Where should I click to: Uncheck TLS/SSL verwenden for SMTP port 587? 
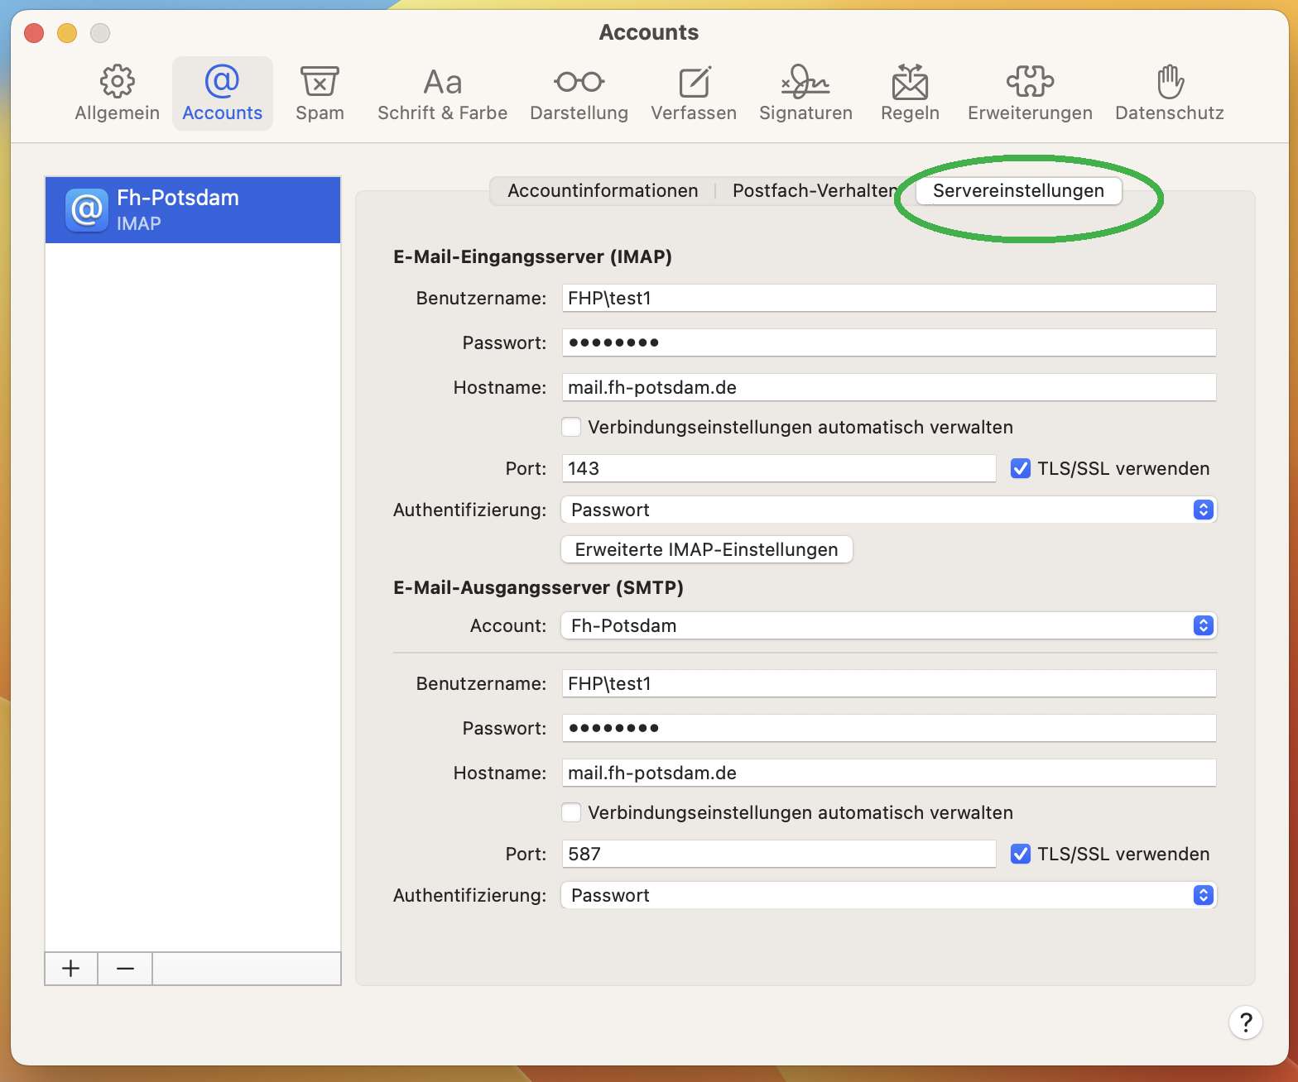point(1021,854)
